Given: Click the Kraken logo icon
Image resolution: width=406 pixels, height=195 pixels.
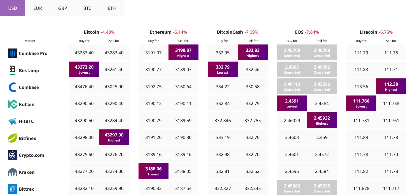Looking at the screenshot, I should coord(13,172).
